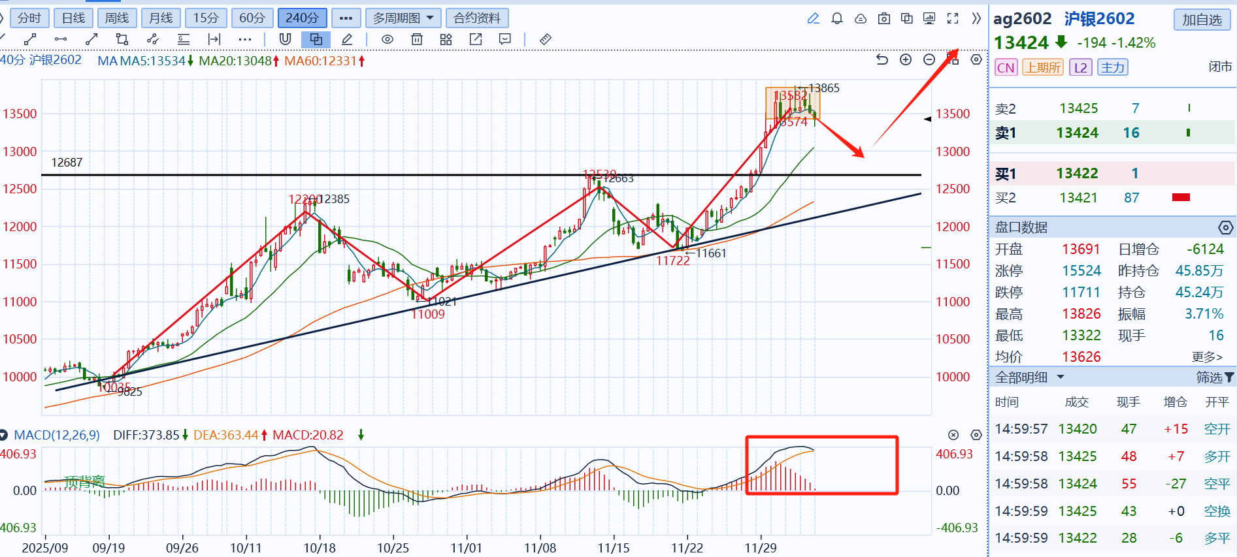Switch to the 60分 period tab
The width and height of the screenshot is (1237, 557).
tap(252, 18)
